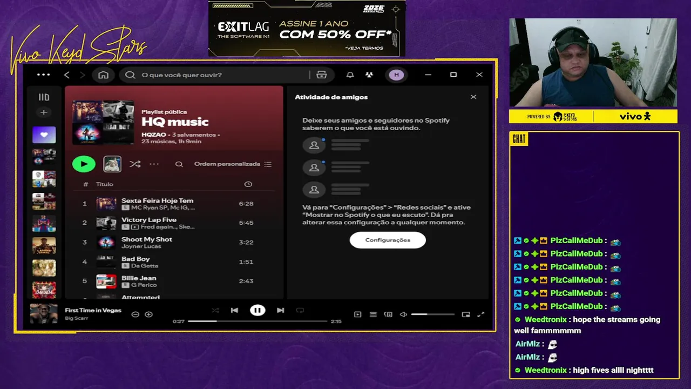This screenshot has height=389, width=691.
Task: Open Now Playing view icon
Action: 357,314
